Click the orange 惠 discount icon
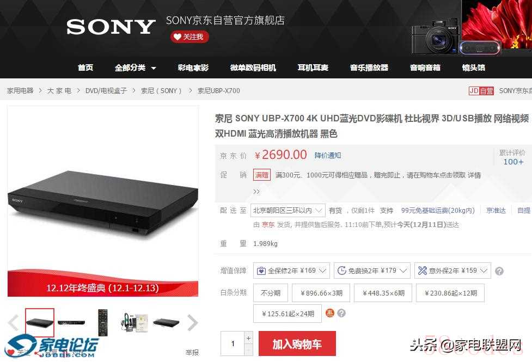 [330, 313]
